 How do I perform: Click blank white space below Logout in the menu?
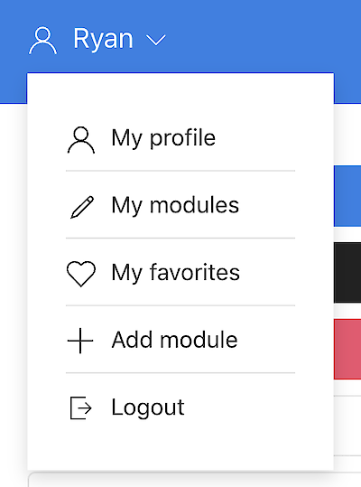(180, 447)
